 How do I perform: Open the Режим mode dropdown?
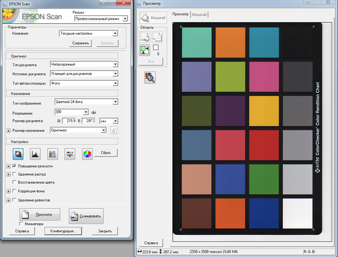[x=101, y=19]
